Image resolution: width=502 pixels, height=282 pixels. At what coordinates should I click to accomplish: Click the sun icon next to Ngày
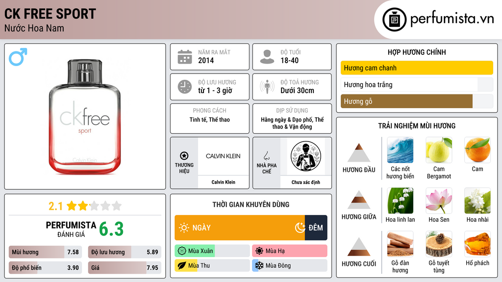tap(184, 228)
